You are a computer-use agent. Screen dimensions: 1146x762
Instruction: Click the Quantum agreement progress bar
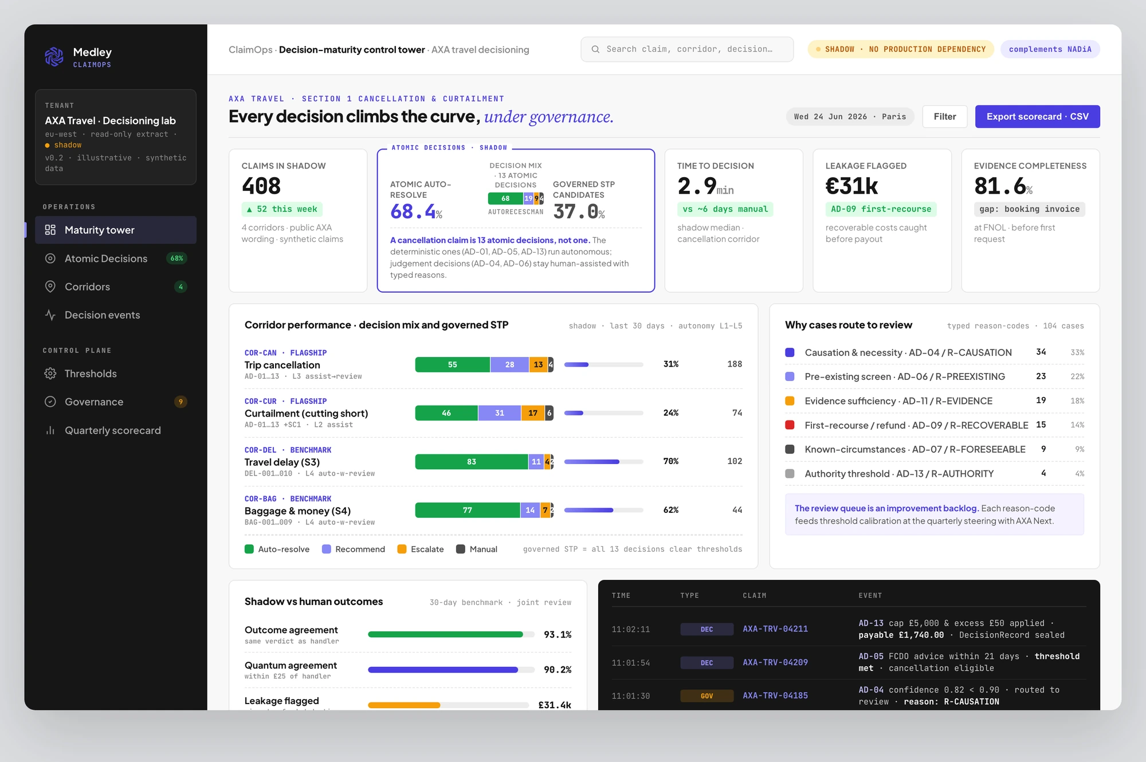[451, 670]
